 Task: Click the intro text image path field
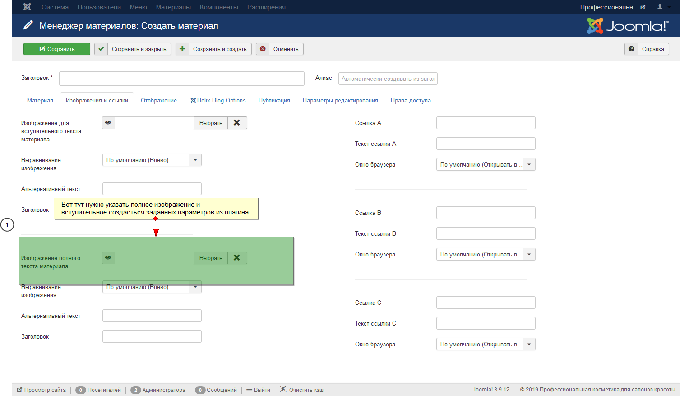point(154,123)
